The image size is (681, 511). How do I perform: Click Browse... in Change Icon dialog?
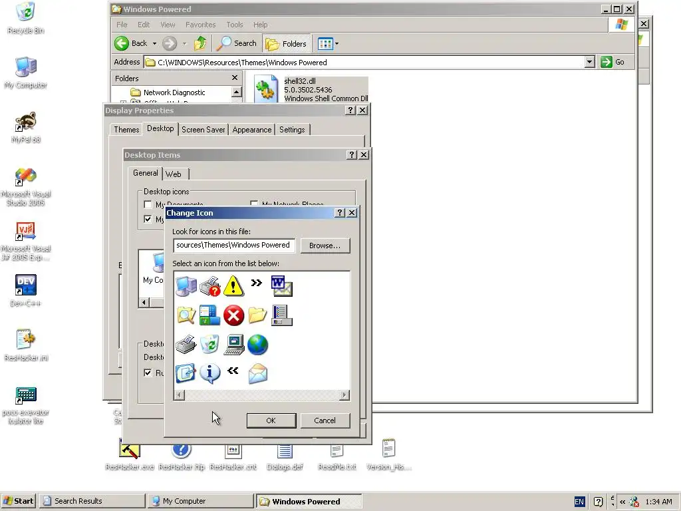pyautogui.click(x=325, y=246)
